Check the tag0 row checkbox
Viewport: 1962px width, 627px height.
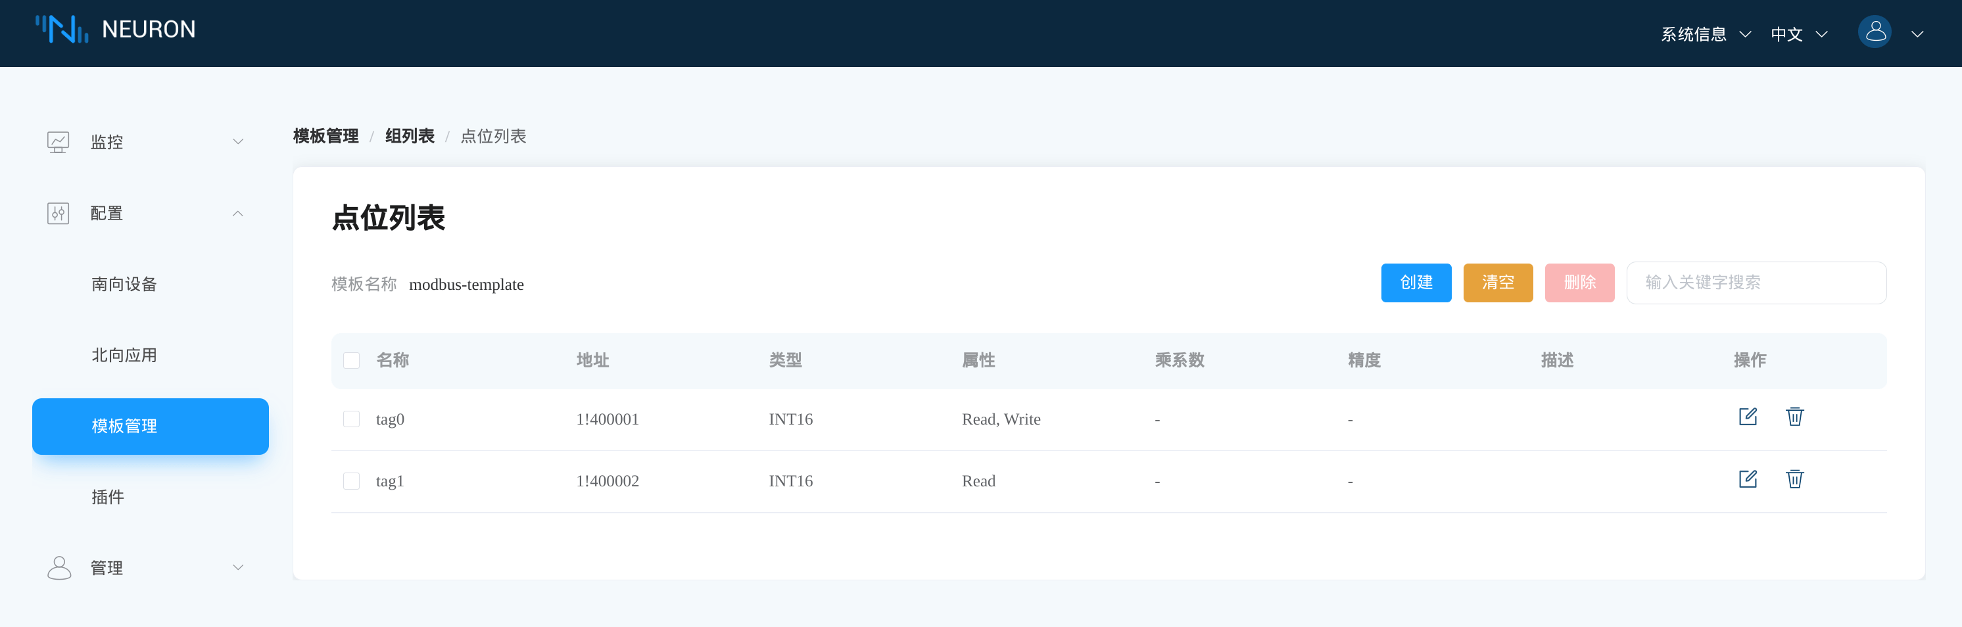(x=351, y=419)
